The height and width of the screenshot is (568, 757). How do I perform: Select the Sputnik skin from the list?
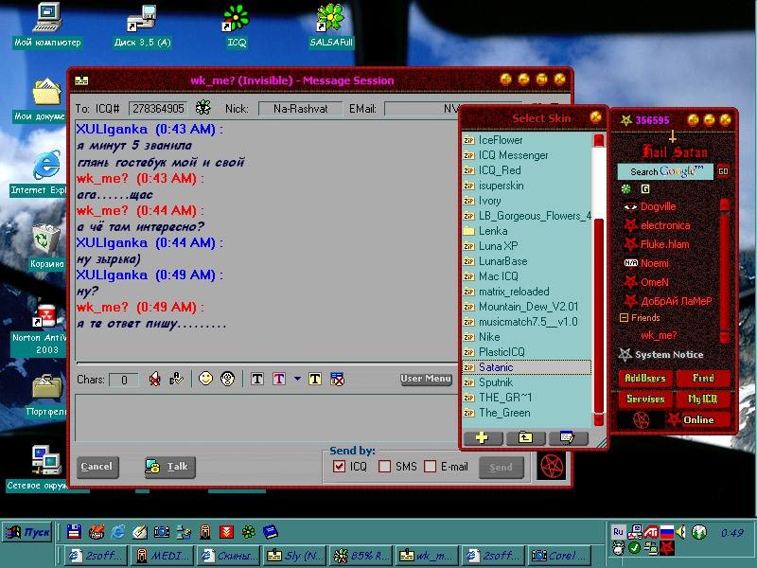click(496, 382)
